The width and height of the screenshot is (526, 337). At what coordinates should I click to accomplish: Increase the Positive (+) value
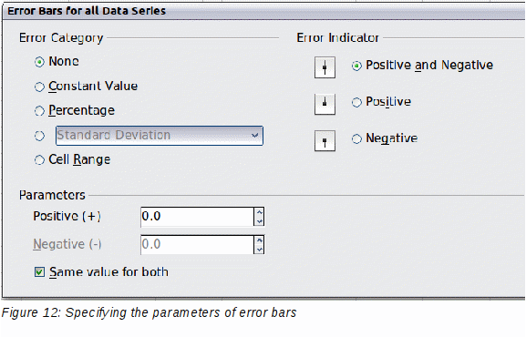(x=259, y=212)
